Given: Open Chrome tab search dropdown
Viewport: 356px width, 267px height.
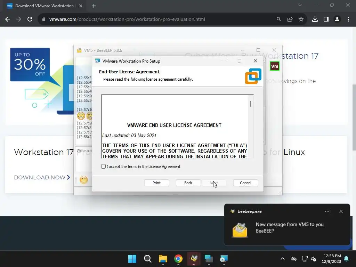Looking at the screenshot, I should 300,5.
